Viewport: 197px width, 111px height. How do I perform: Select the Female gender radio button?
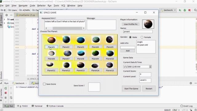pyautogui.click(x=142, y=37)
